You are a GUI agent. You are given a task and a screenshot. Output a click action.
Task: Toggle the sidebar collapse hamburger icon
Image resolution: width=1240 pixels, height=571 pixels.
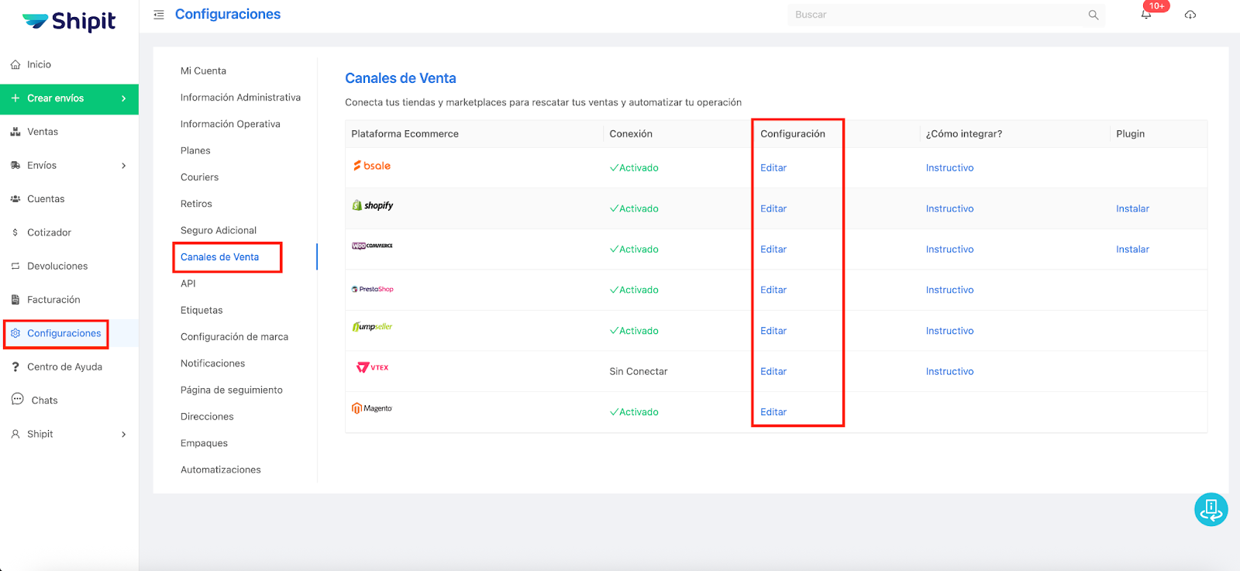pos(159,15)
